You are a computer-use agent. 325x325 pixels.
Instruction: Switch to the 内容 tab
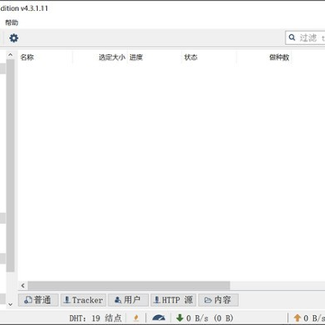tap(218, 300)
